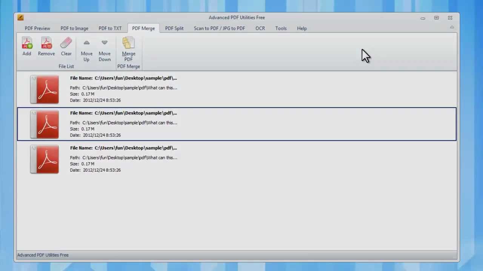
Task: Open the Tools tab
Action: [x=281, y=28]
